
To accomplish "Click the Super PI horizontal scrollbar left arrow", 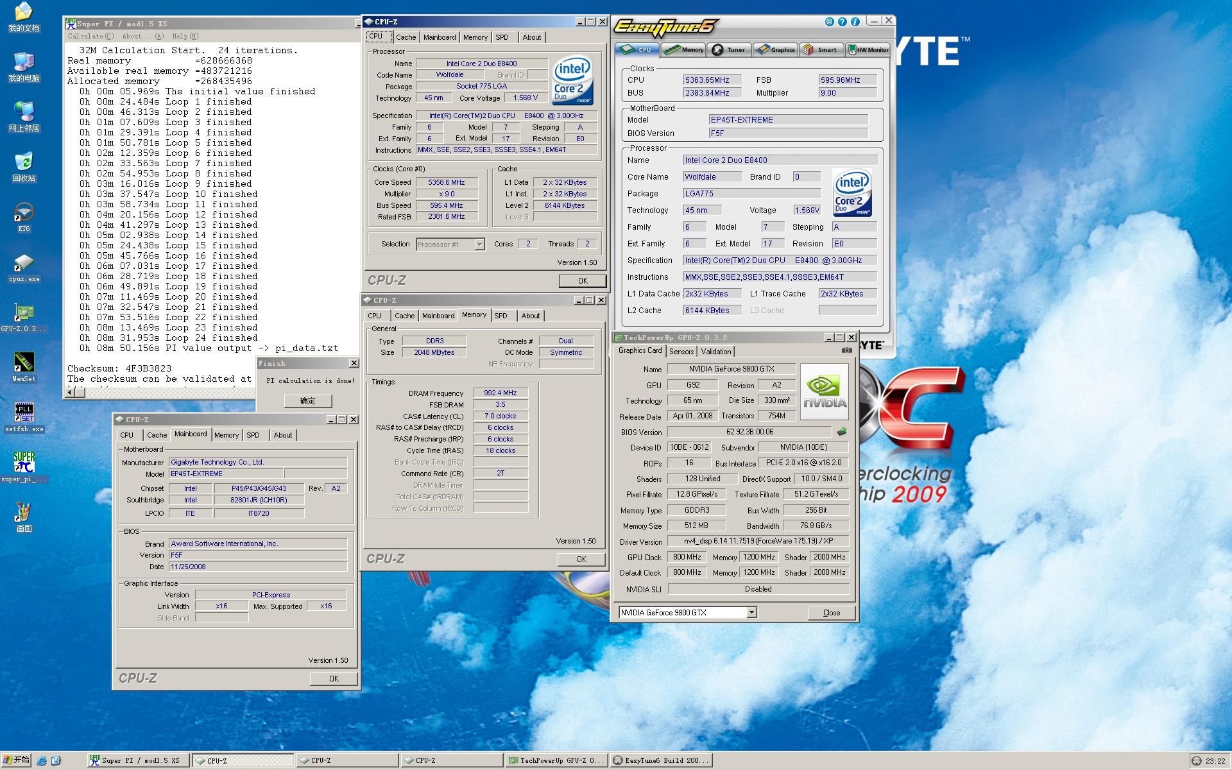I will 71,392.
